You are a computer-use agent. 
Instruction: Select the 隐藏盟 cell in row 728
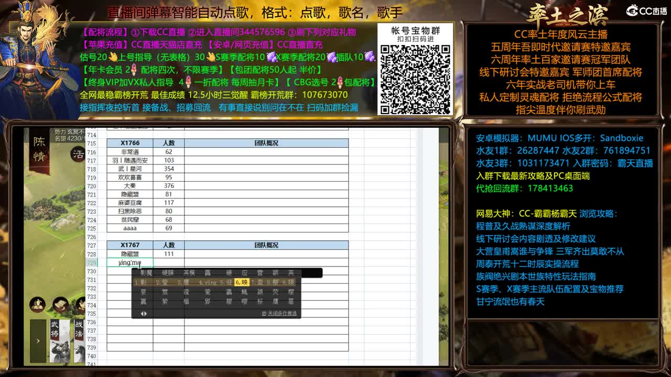(130, 253)
